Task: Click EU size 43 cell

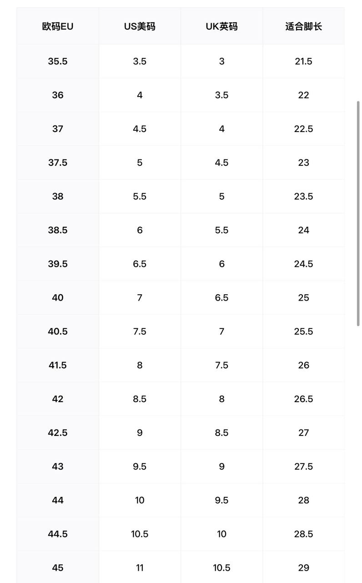Action: click(x=58, y=466)
